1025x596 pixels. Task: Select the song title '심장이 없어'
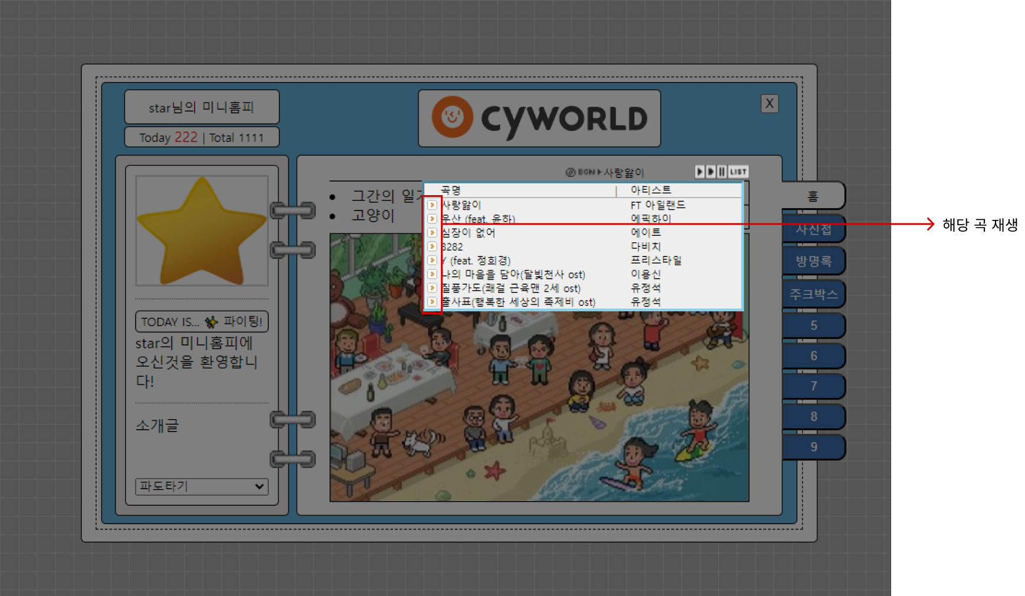click(x=468, y=232)
